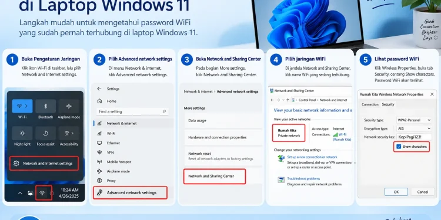Click Control Panel breadcrumb
Viewport: 441px width, 220px height.
pyautogui.click(x=308, y=100)
